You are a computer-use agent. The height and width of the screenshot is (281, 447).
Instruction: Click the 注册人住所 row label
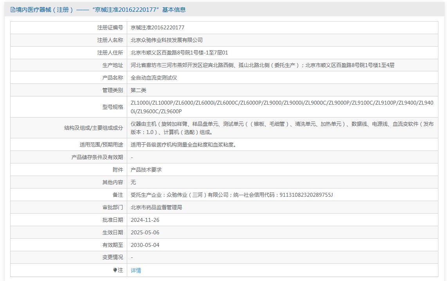click(x=110, y=53)
